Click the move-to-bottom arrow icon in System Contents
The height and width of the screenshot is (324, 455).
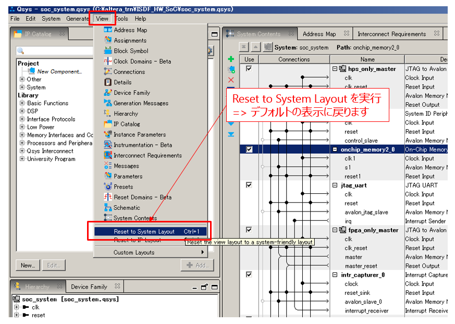click(231, 134)
